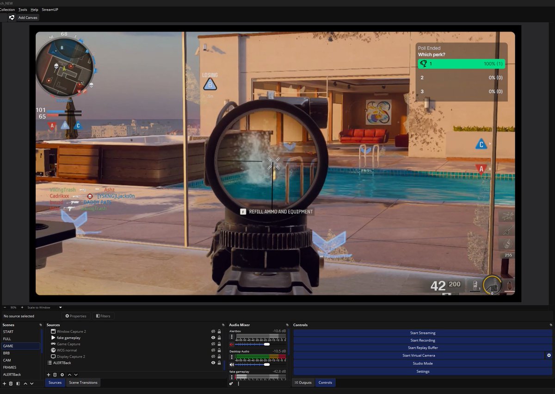This screenshot has height=394, width=555.
Task: Open source Filters button
Action: (x=103, y=316)
